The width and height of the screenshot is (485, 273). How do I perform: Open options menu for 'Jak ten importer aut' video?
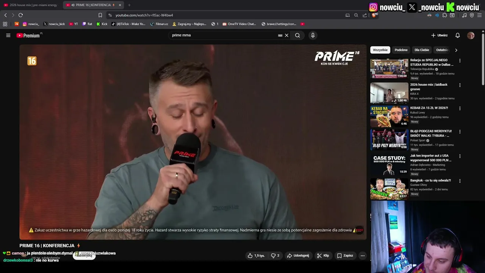click(460, 156)
